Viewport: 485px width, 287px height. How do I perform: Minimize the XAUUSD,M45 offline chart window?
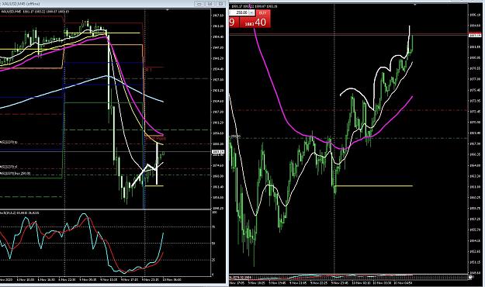pos(199,4)
